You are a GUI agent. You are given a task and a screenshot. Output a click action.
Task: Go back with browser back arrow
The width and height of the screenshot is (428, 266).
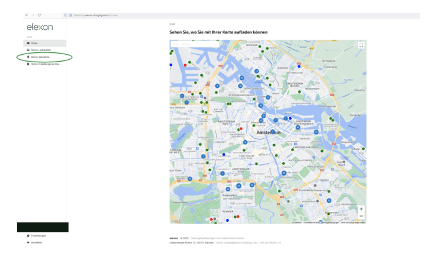tap(27, 16)
